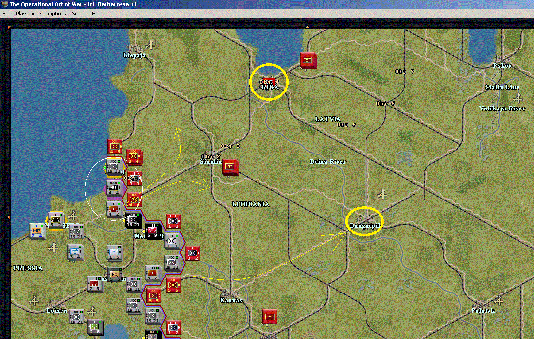The height and width of the screenshot is (339, 534).
Task: Select the air unit rated 1-5
Action: click(x=114, y=252)
